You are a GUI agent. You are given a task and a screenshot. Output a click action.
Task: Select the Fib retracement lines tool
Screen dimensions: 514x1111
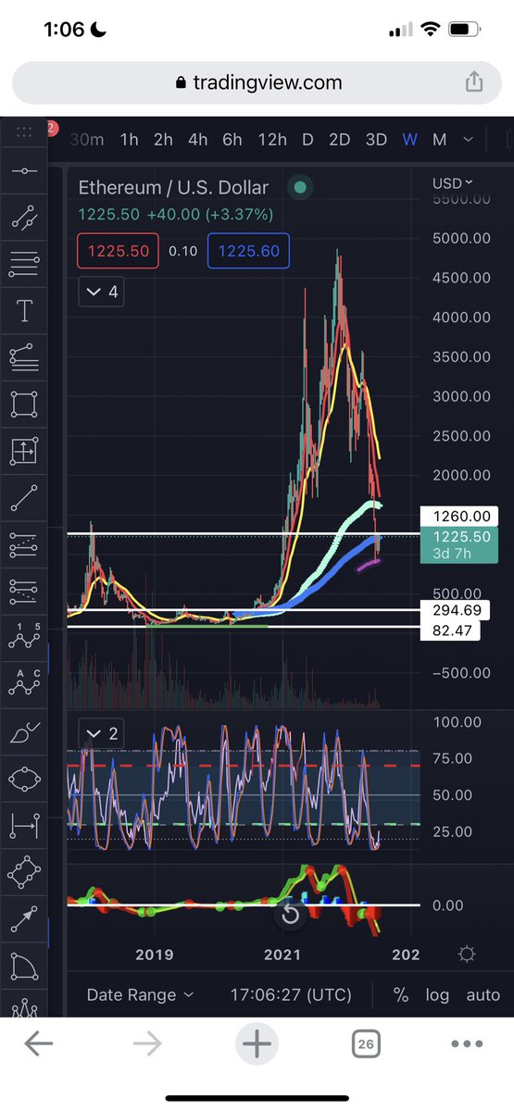click(24, 266)
